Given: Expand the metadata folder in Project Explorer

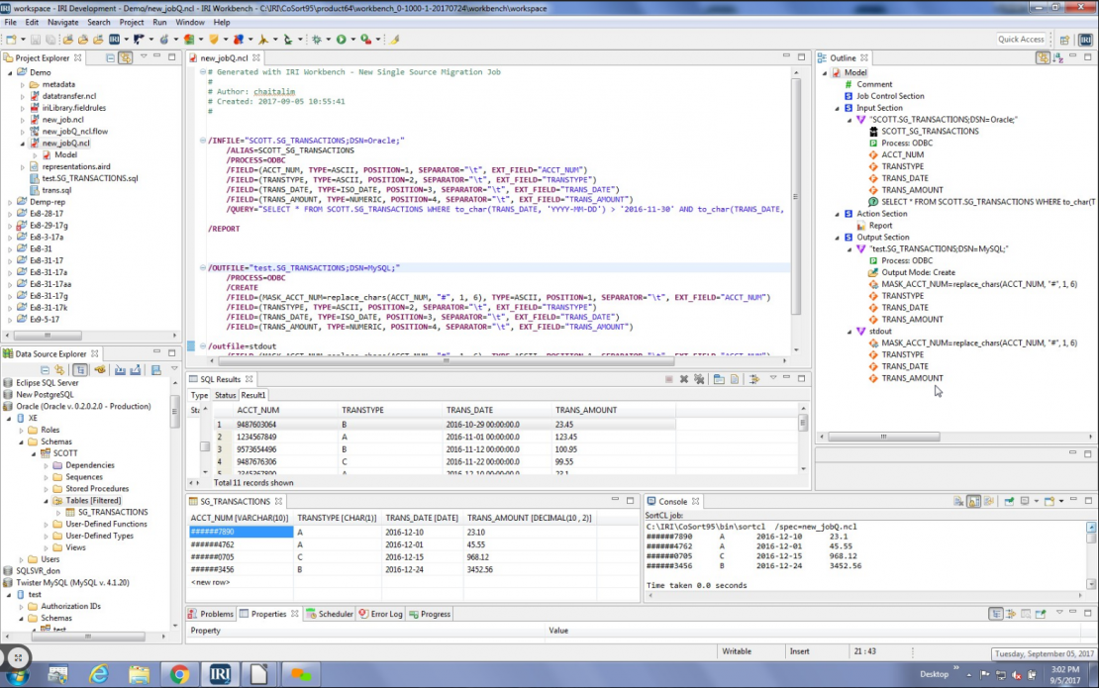Looking at the screenshot, I should point(23,85).
